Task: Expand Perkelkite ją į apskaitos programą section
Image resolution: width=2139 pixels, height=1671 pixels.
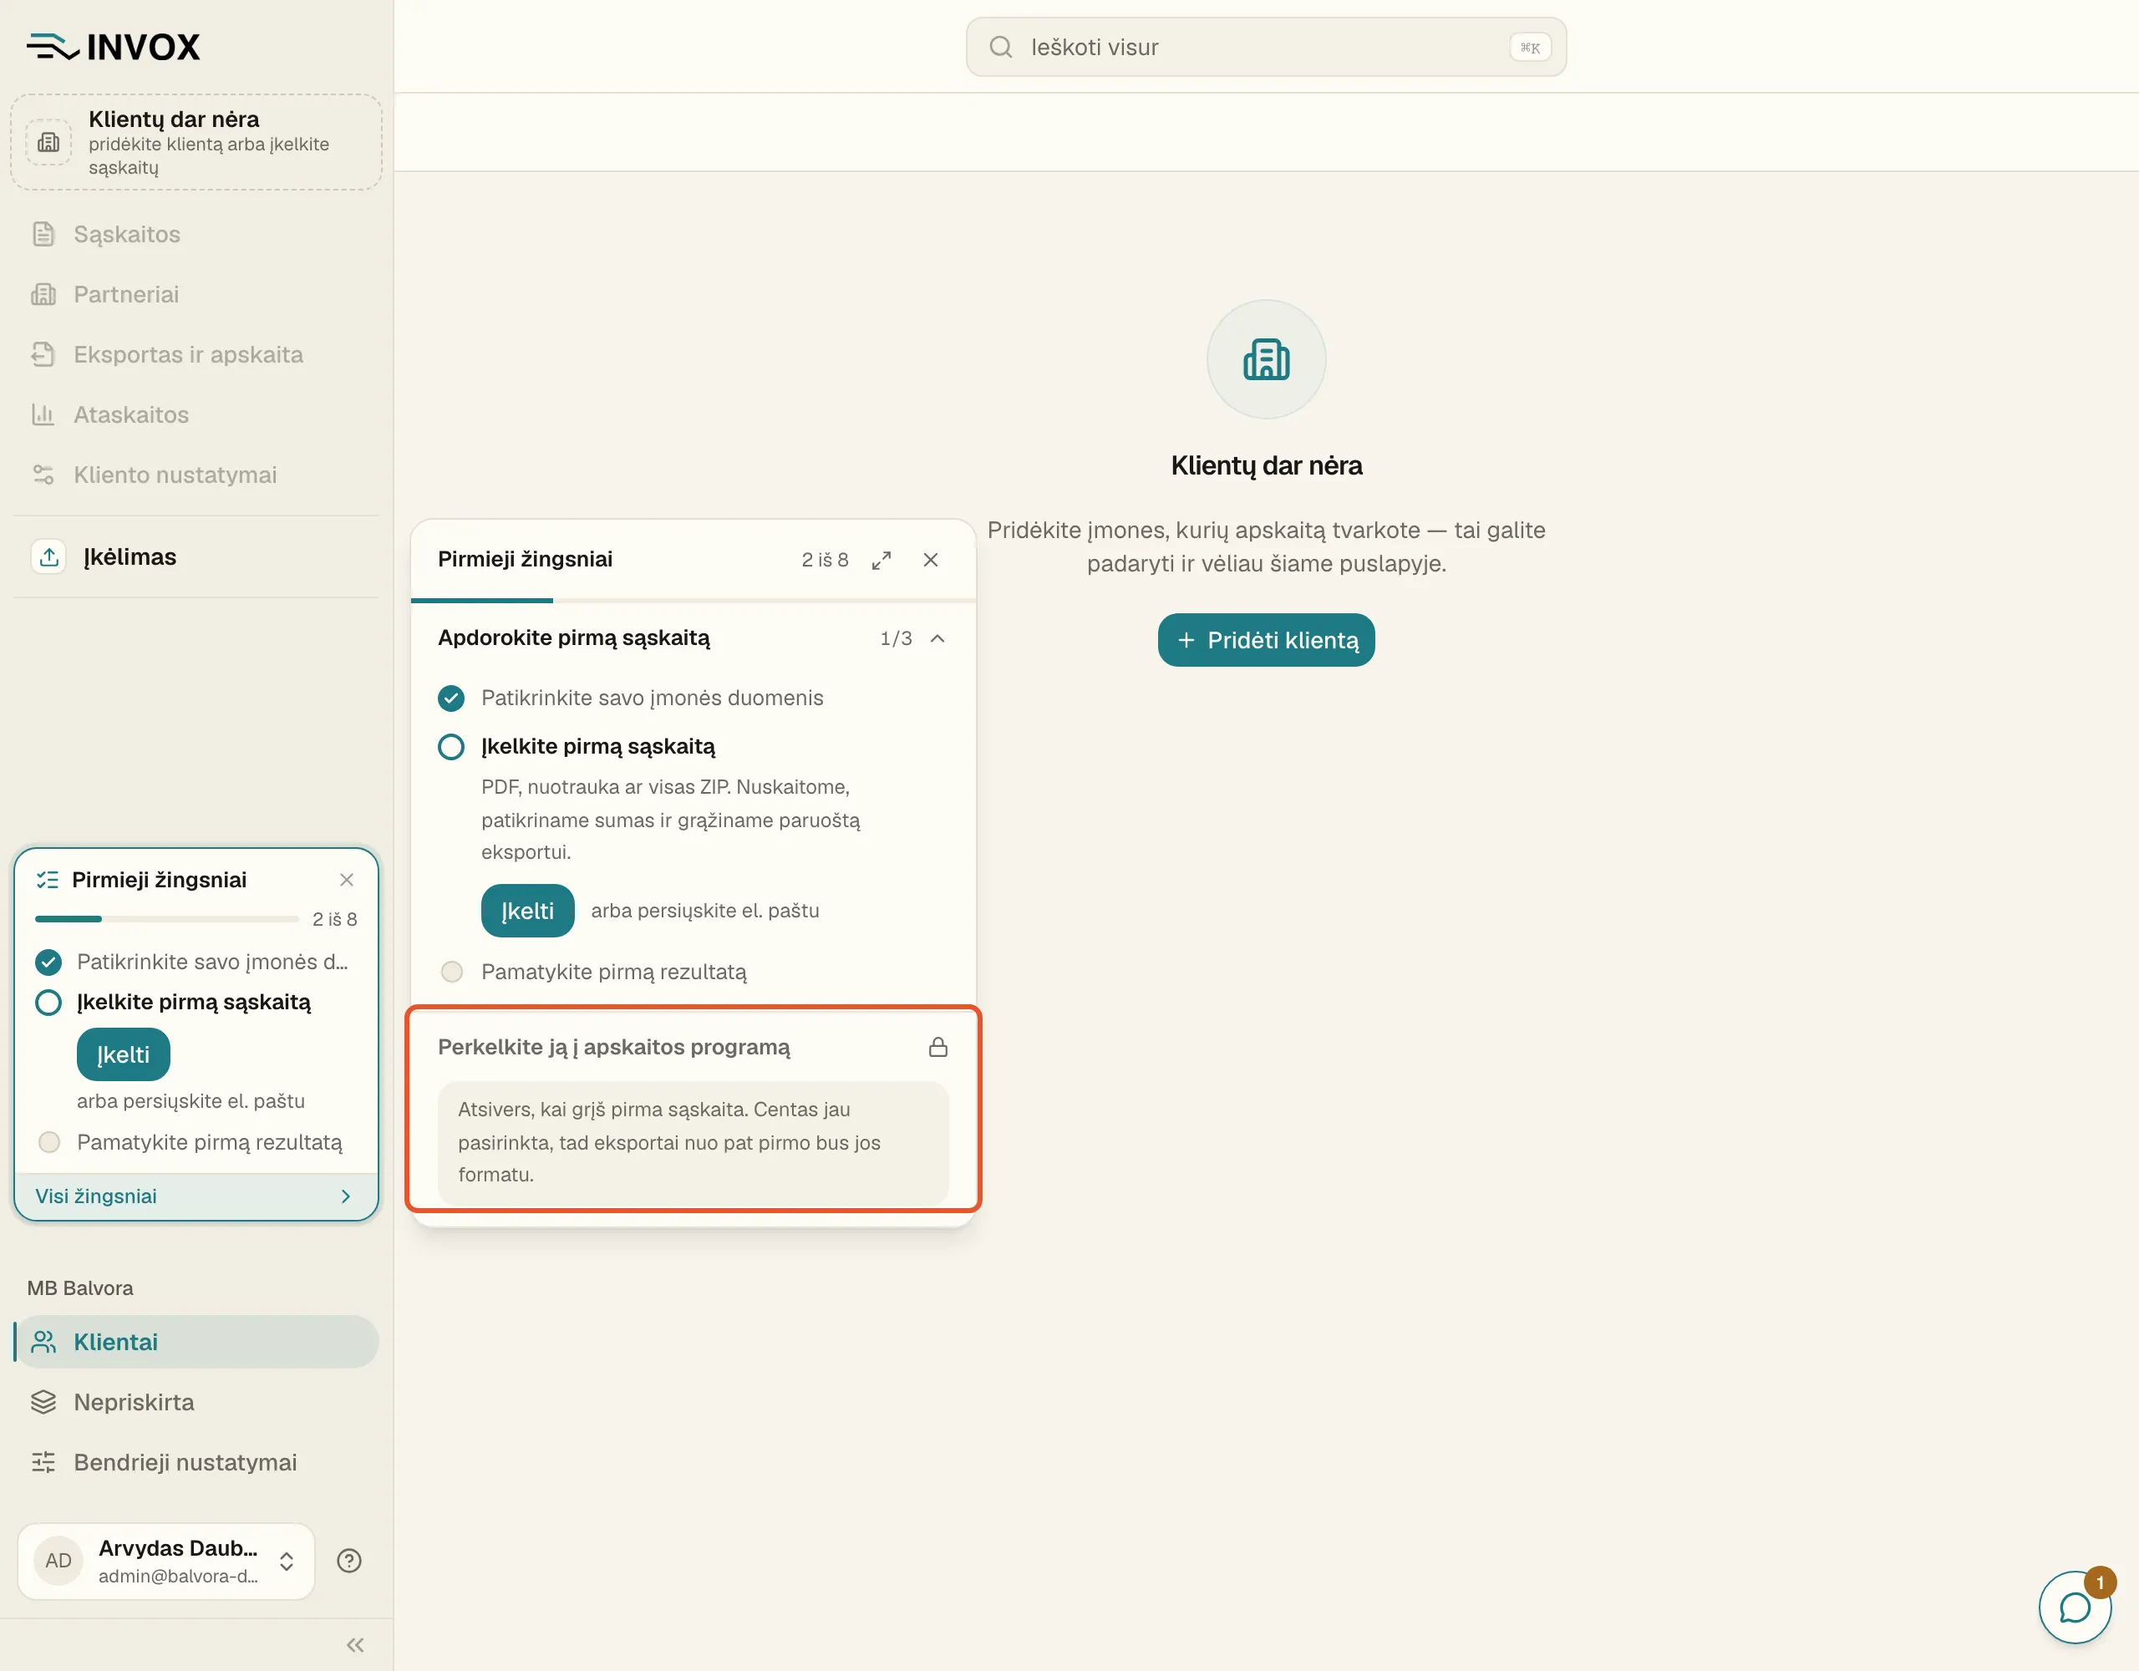Action: tap(694, 1047)
